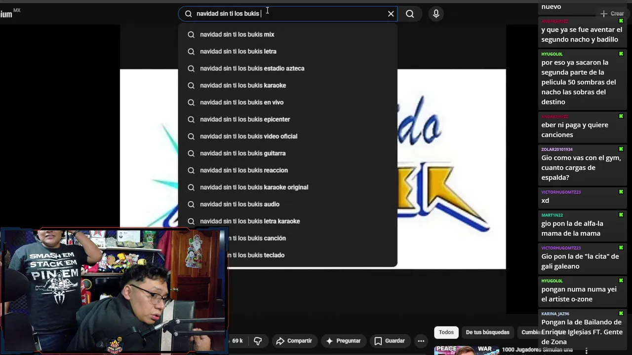Click green badge icon next to ZOLAR20101934
The width and height of the screenshot is (632, 355).
point(621,149)
